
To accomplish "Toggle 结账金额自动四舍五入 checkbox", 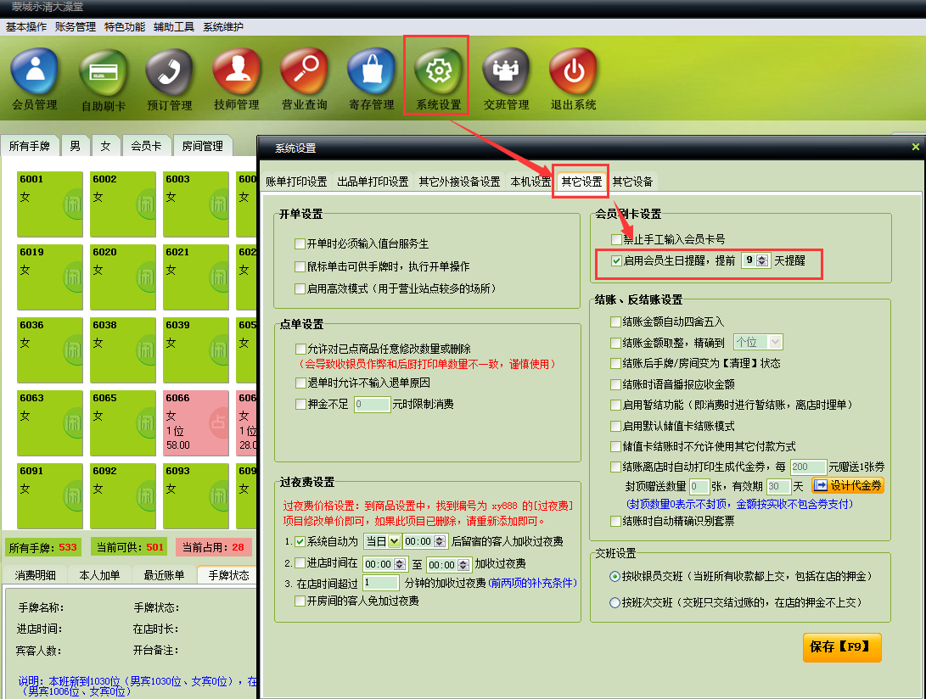I will (616, 322).
